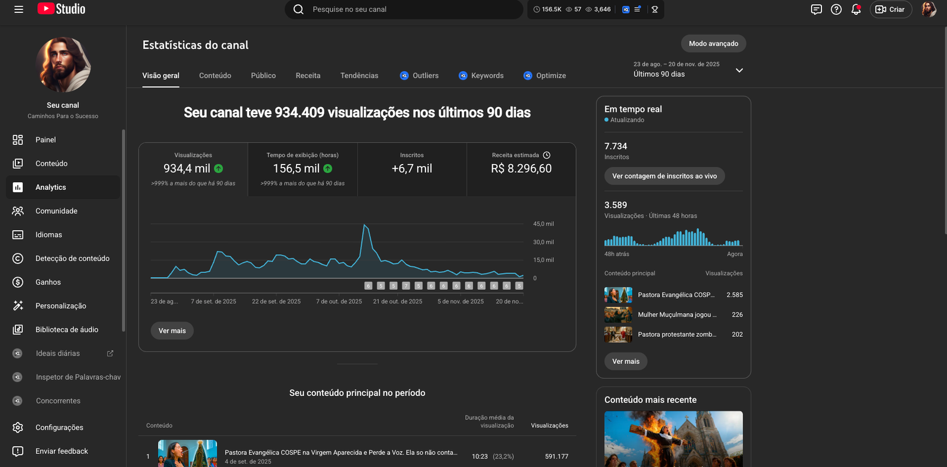
Task: Open the Pastora Evangélica COSPE video thumbnail
Action: click(x=187, y=453)
